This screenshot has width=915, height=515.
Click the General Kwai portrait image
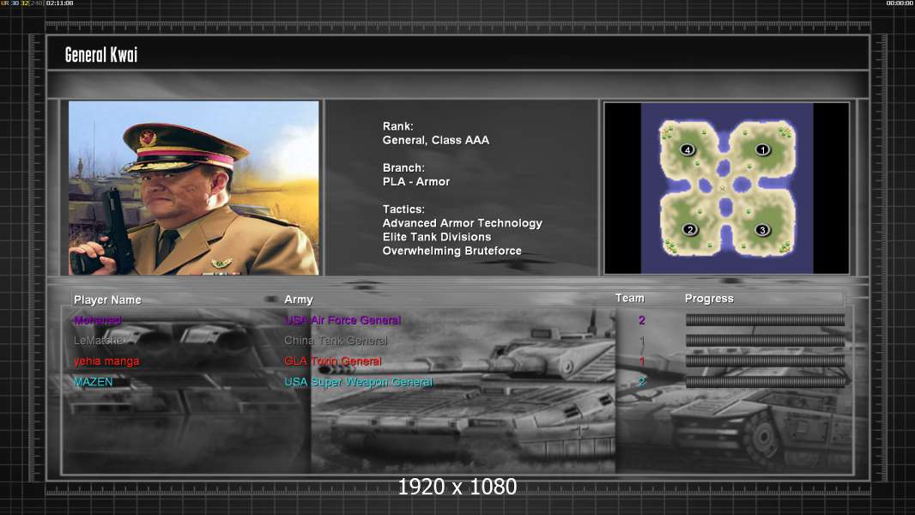(194, 188)
